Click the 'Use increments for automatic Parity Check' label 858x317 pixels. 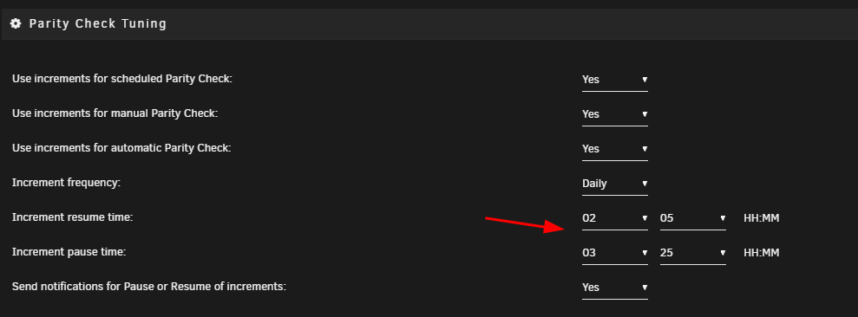(121, 148)
